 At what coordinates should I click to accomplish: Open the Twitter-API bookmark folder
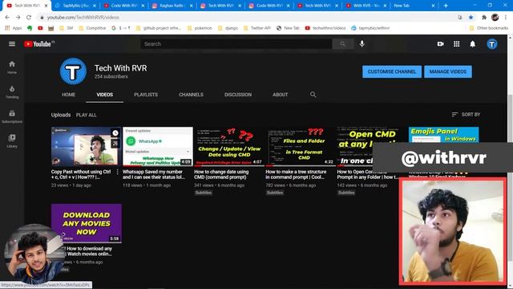(257, 28)
